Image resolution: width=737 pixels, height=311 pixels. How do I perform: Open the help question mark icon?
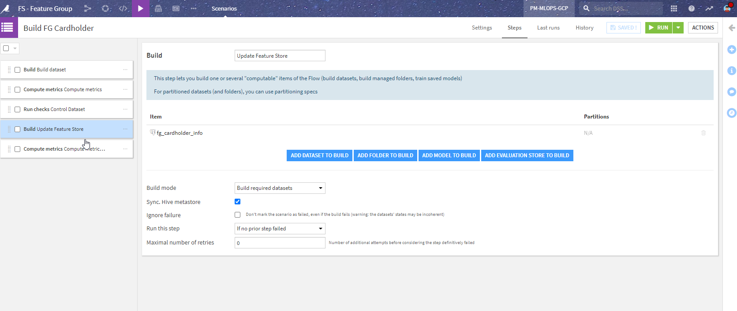point(692,8)
